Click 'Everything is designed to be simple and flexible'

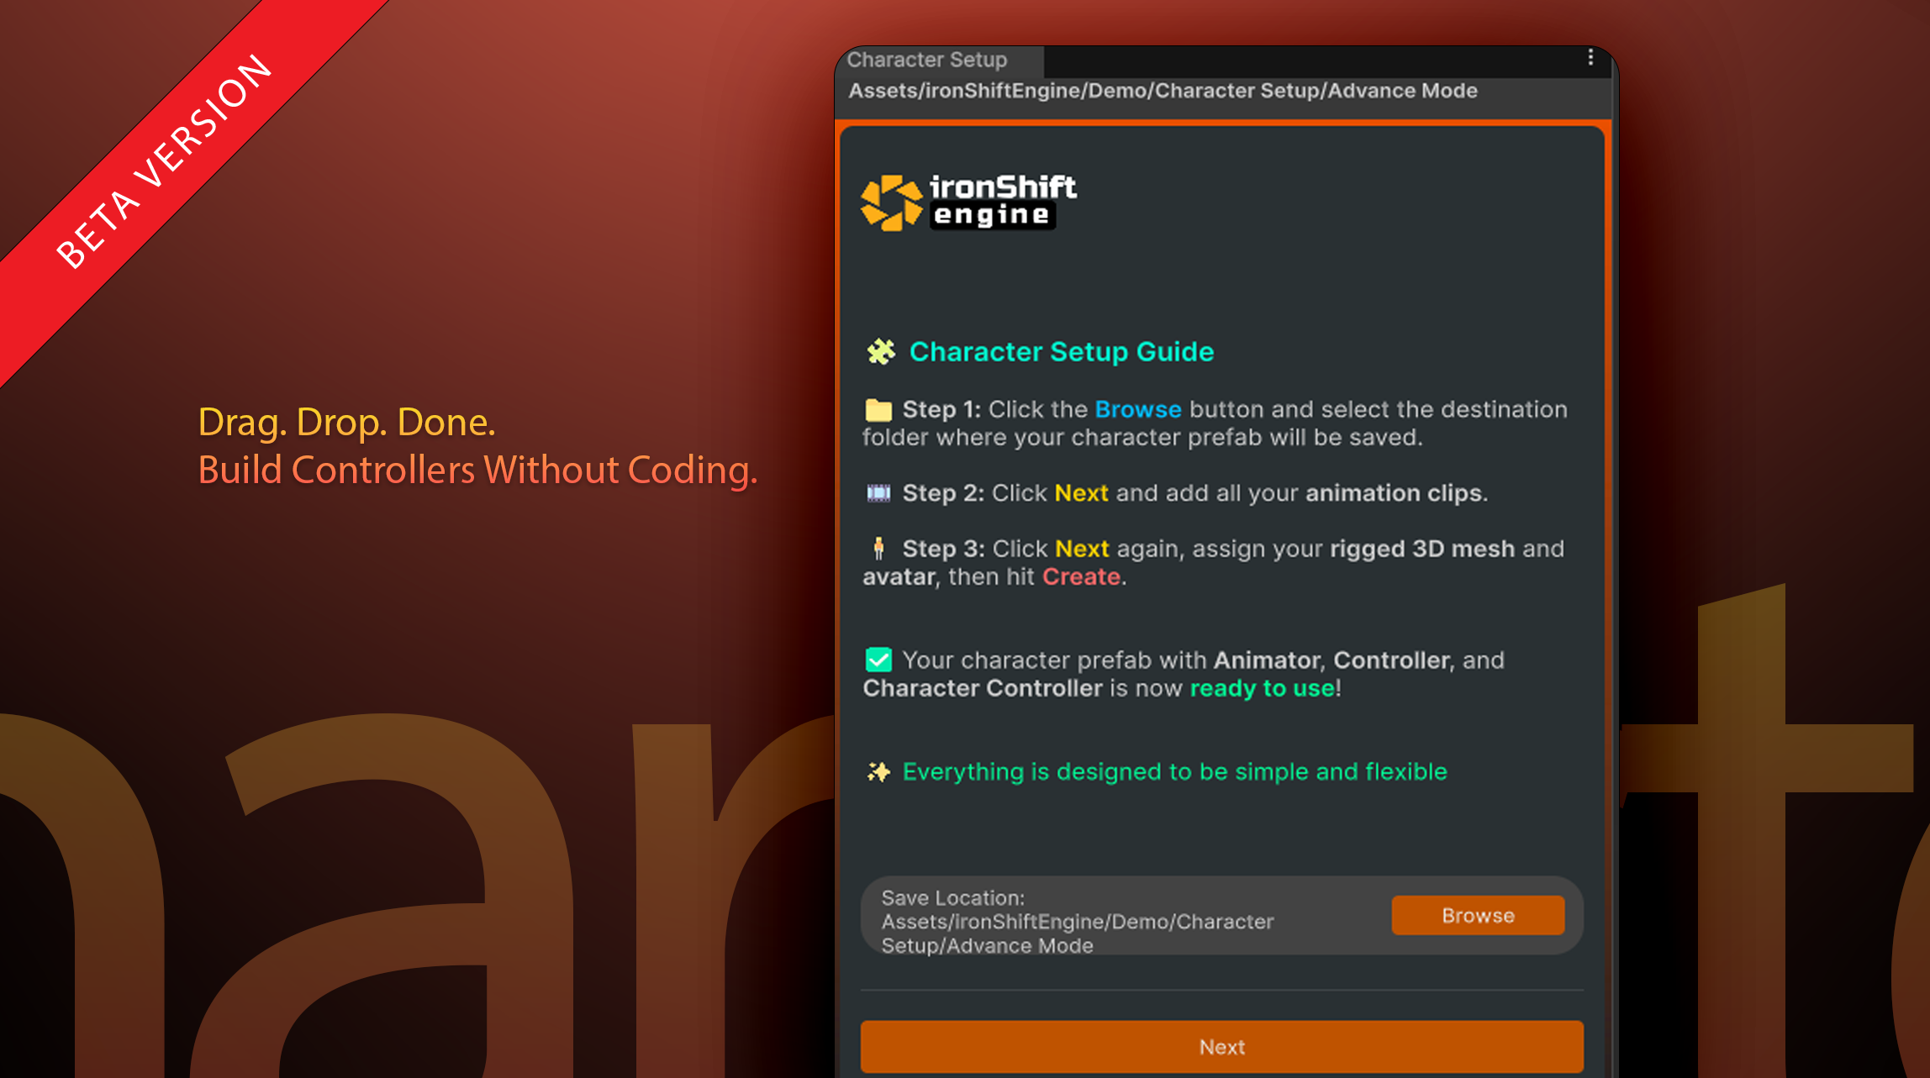tap(1174, 771)
